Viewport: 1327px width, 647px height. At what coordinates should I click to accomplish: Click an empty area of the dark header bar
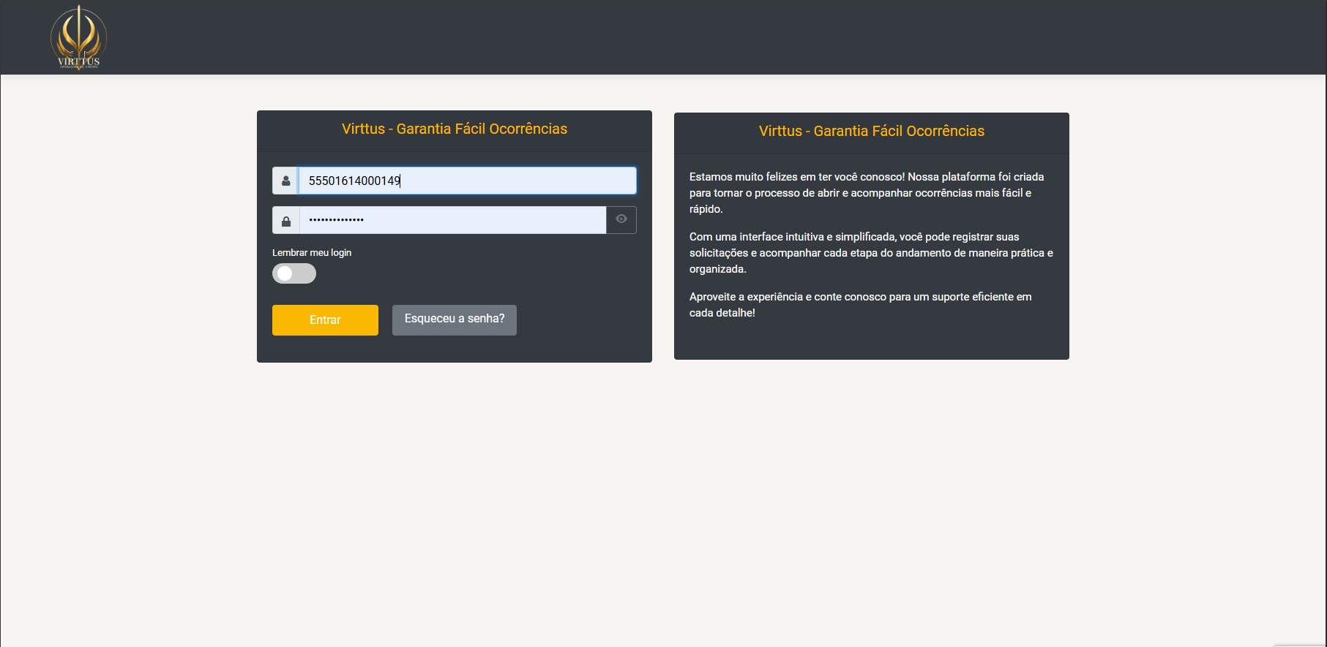(659, 37)
